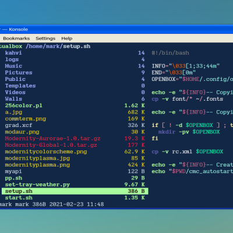Select the start.sh script entry

click(x=75, y=198)
